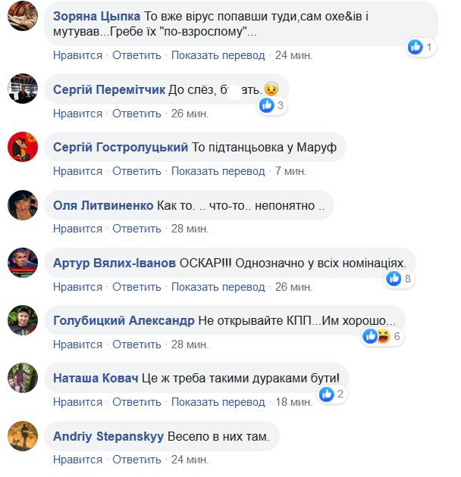Image resolution: width=461 pixels, height=477 pixels.
Task: Show translation of Наташа Ковач's comment
Action: (218, 402)
